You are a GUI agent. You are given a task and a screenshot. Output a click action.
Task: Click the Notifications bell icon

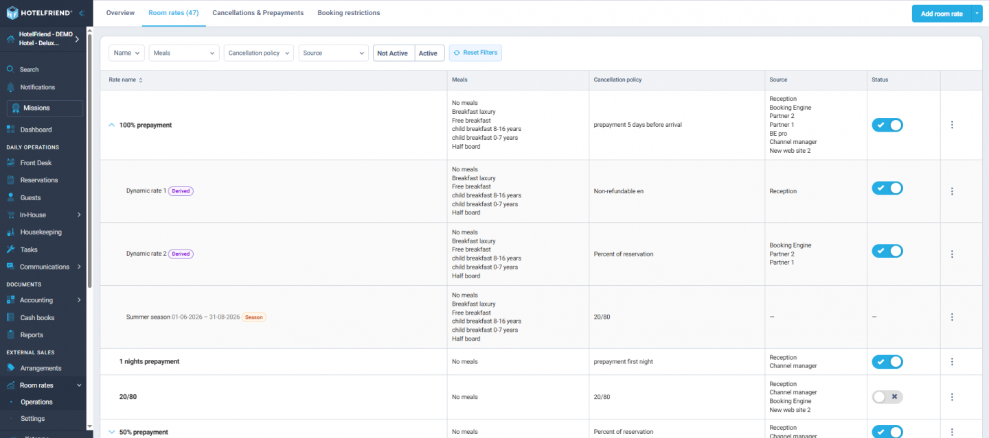[10, 87]
